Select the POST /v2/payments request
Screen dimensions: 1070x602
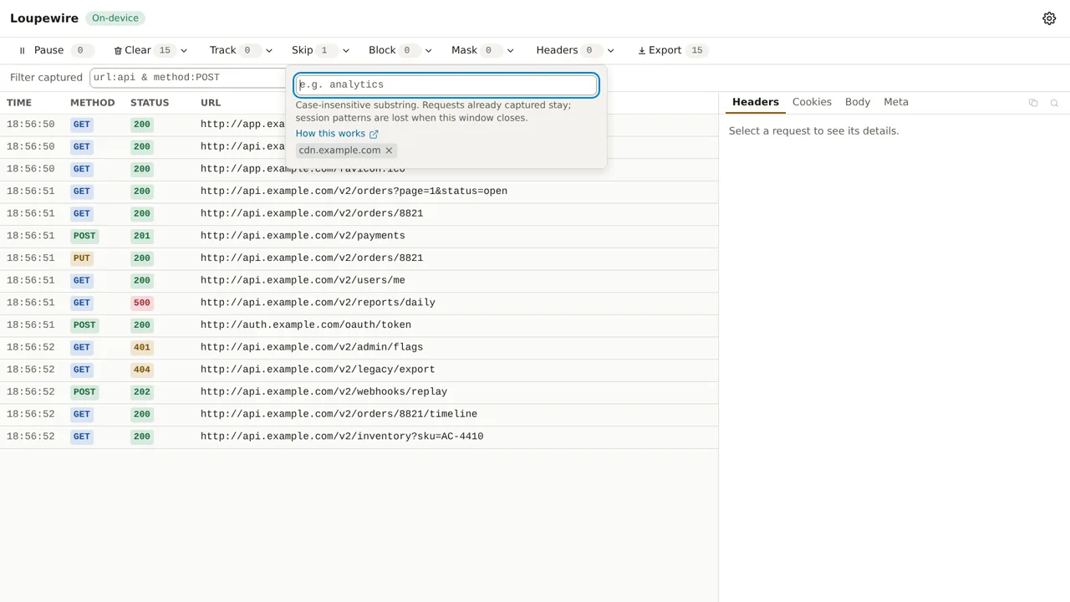[359, 236]
